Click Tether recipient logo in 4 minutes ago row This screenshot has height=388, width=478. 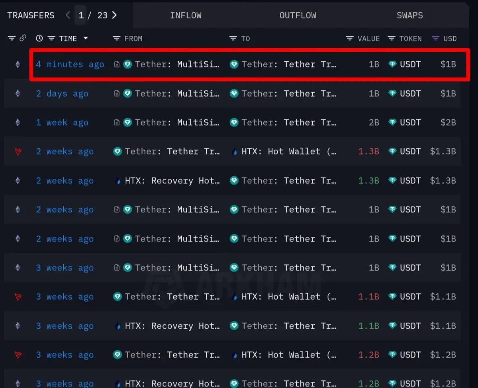pyautogui.click(x=234, y=64)
